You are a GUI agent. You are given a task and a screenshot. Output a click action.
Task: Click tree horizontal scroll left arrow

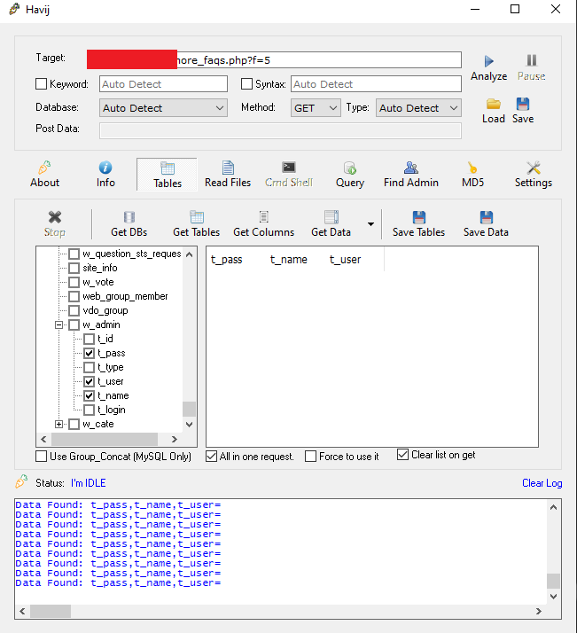pos(44,439)
